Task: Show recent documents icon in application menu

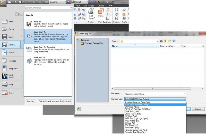Action: 17,14
